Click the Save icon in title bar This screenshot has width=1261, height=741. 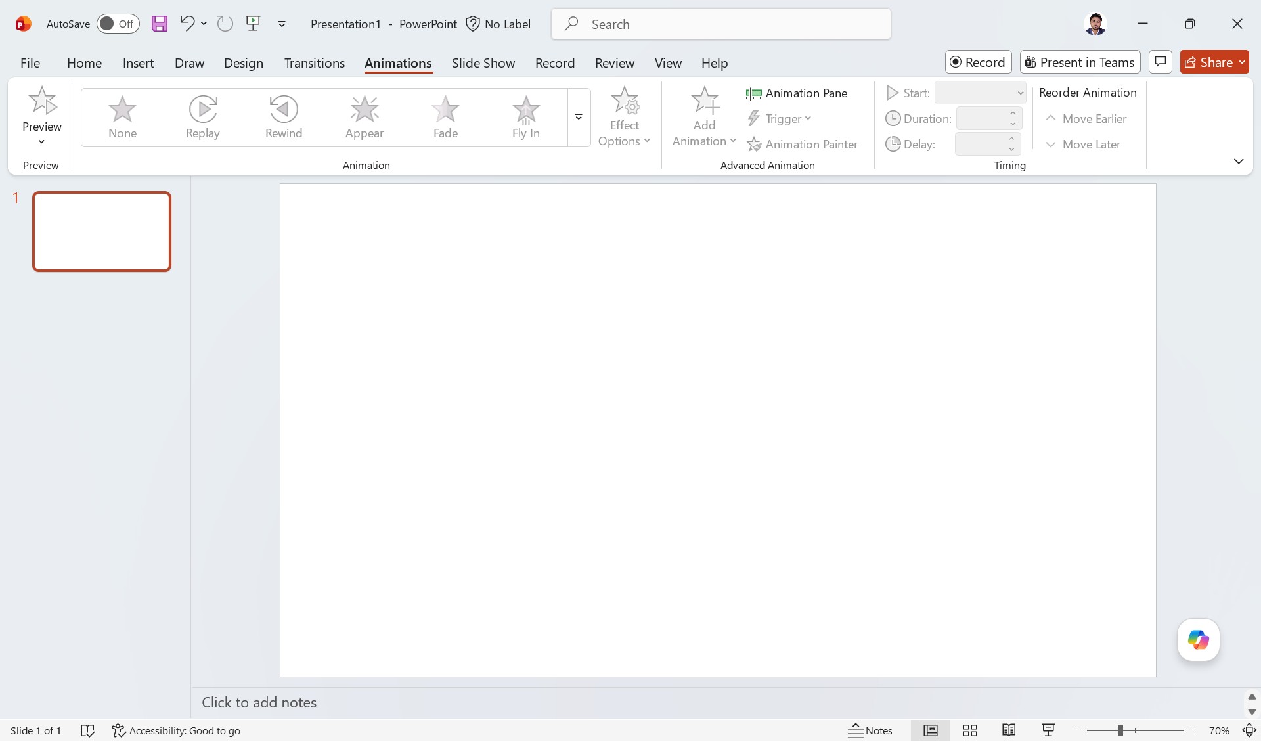160,24
